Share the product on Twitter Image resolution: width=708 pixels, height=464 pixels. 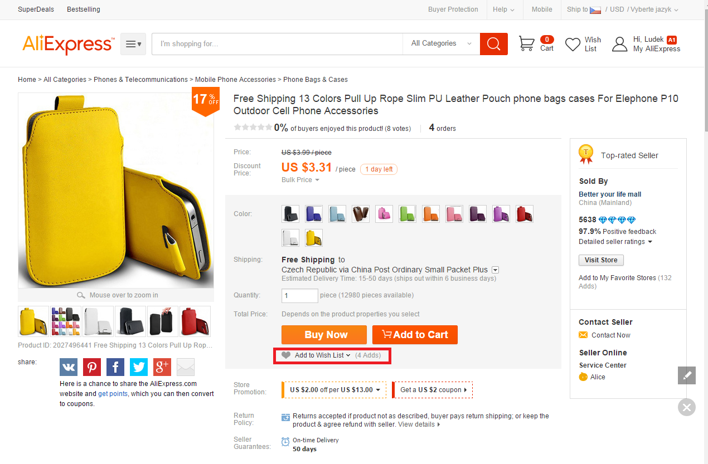pyautogui.click(x=139, y=367)
